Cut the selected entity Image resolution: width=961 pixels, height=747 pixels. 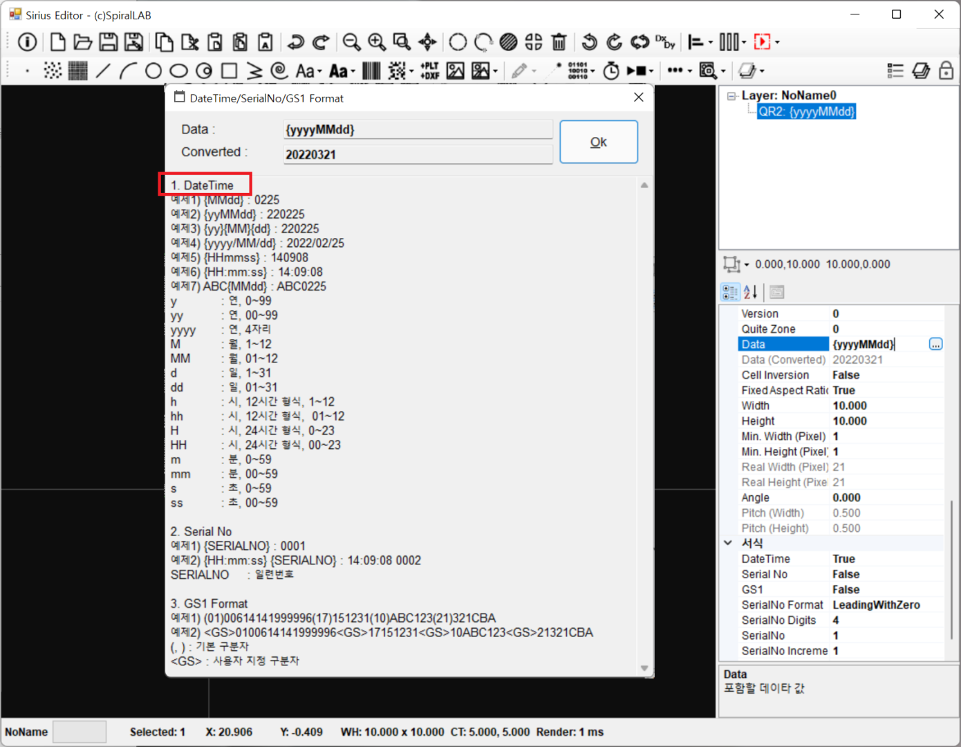(189, 42)
